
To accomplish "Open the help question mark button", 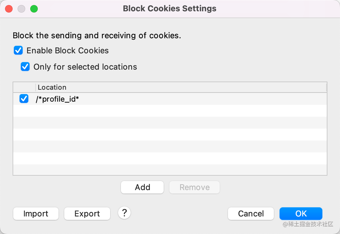I will (124, 213).
